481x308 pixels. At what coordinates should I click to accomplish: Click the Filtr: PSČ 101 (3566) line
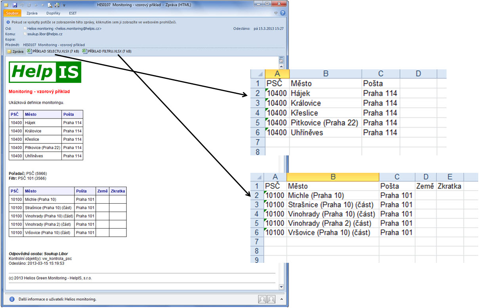[27, 178]
